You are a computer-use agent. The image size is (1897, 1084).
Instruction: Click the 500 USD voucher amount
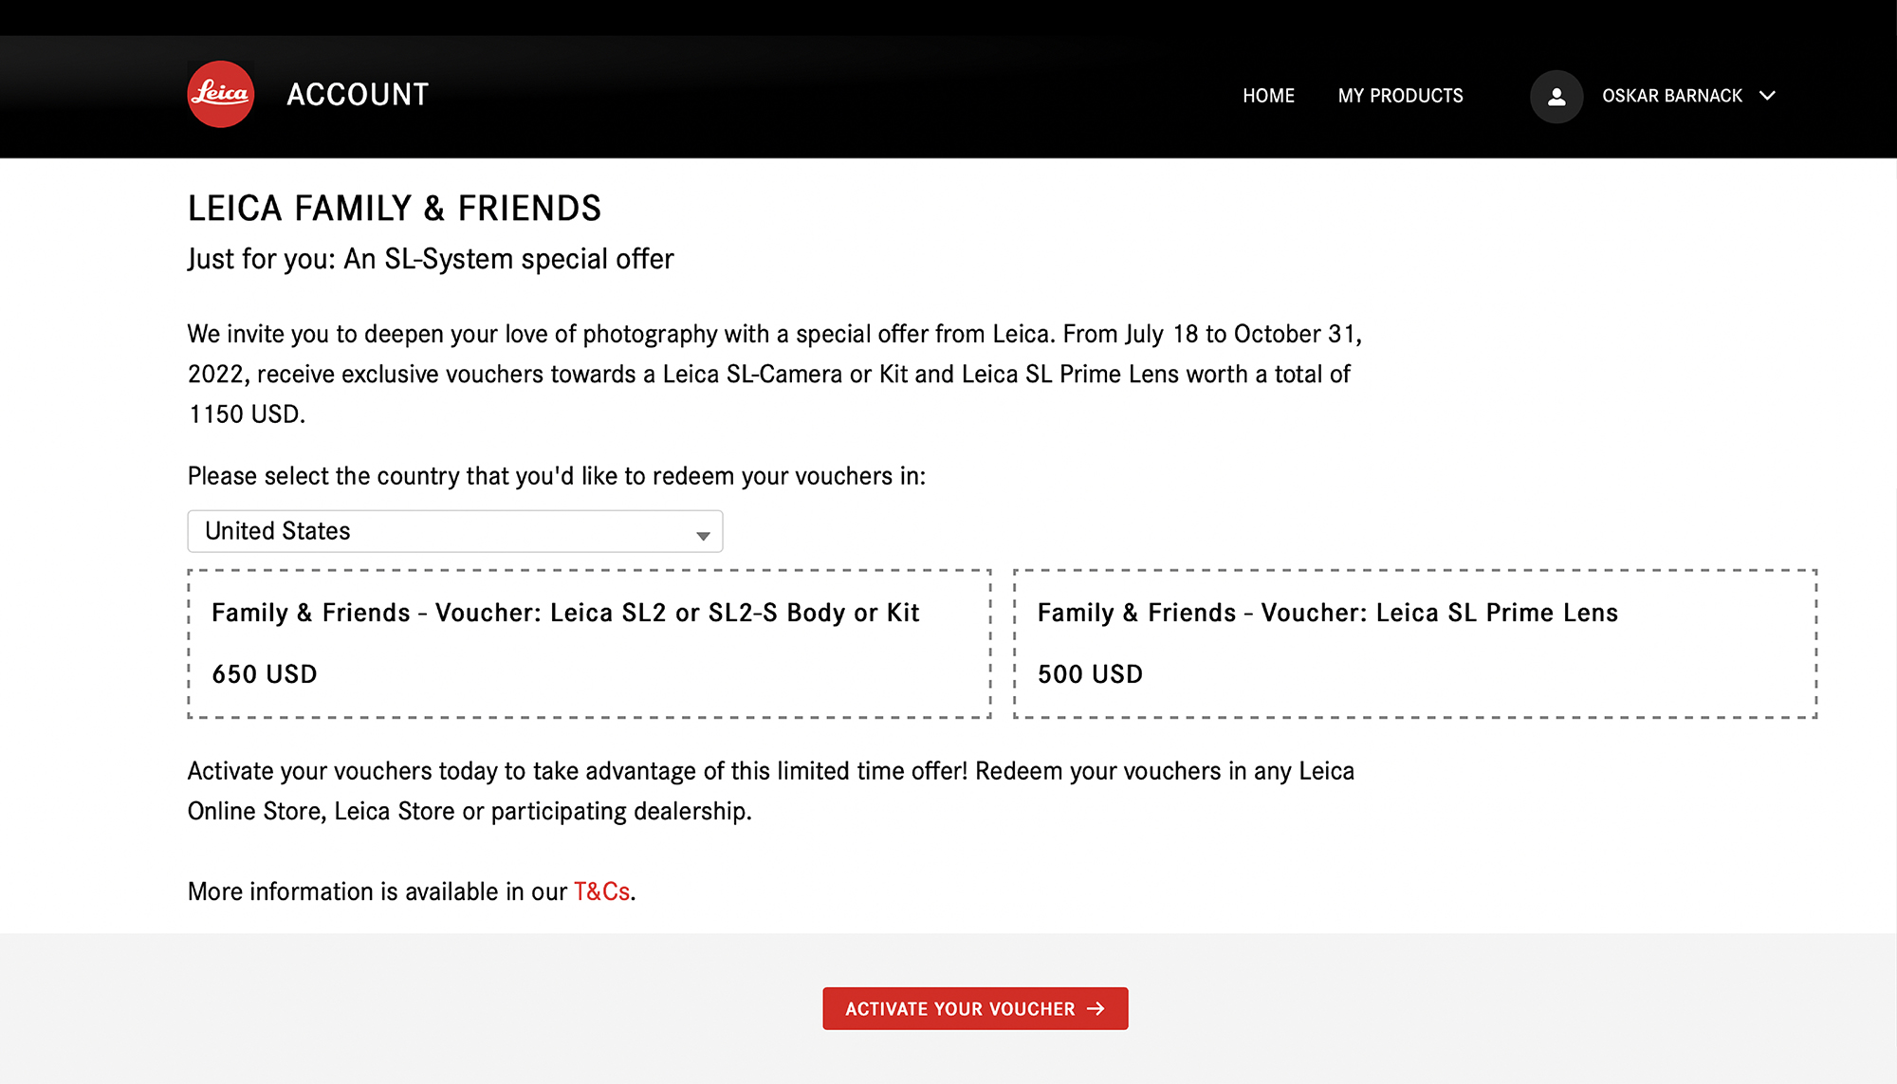click(1090, 674)
